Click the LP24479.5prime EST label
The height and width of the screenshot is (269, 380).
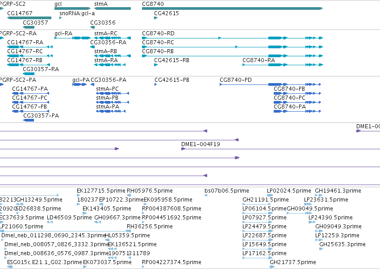point(265,227)
